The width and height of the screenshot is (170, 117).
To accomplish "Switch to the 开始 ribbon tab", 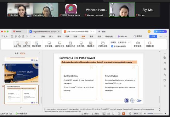I will coord(43,36).
